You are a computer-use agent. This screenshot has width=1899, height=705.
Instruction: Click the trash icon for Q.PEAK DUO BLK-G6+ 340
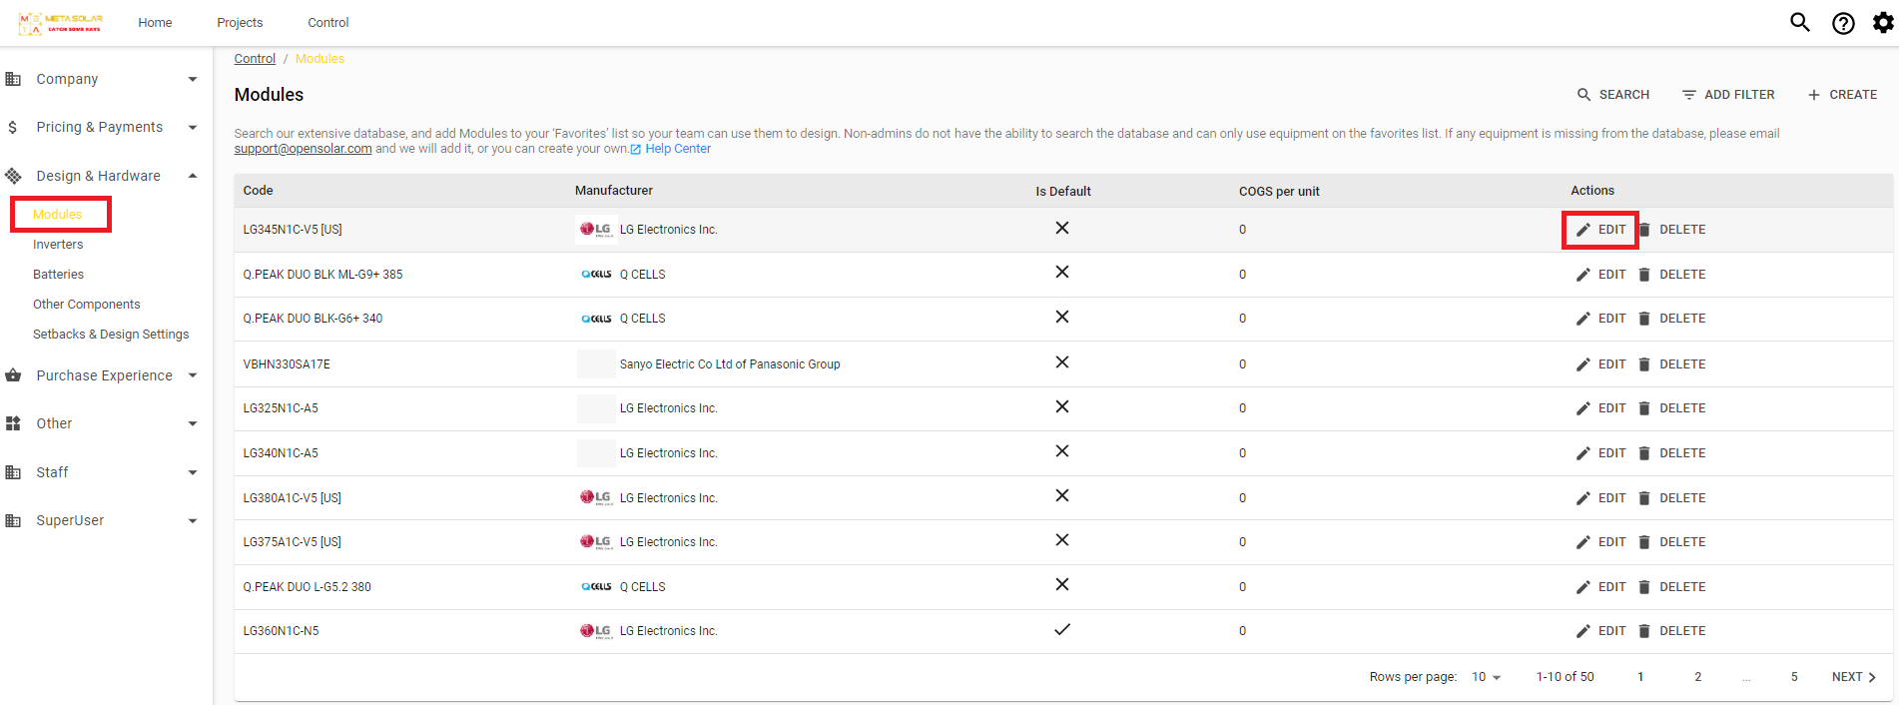click(1644, 319)
